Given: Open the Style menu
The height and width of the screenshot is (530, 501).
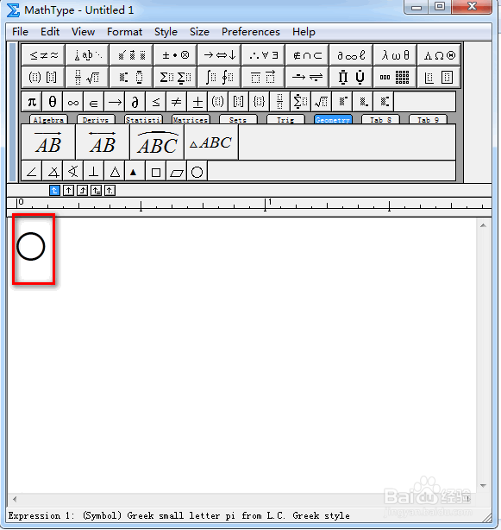Looking at the screenshot, I should pos(166,32).
